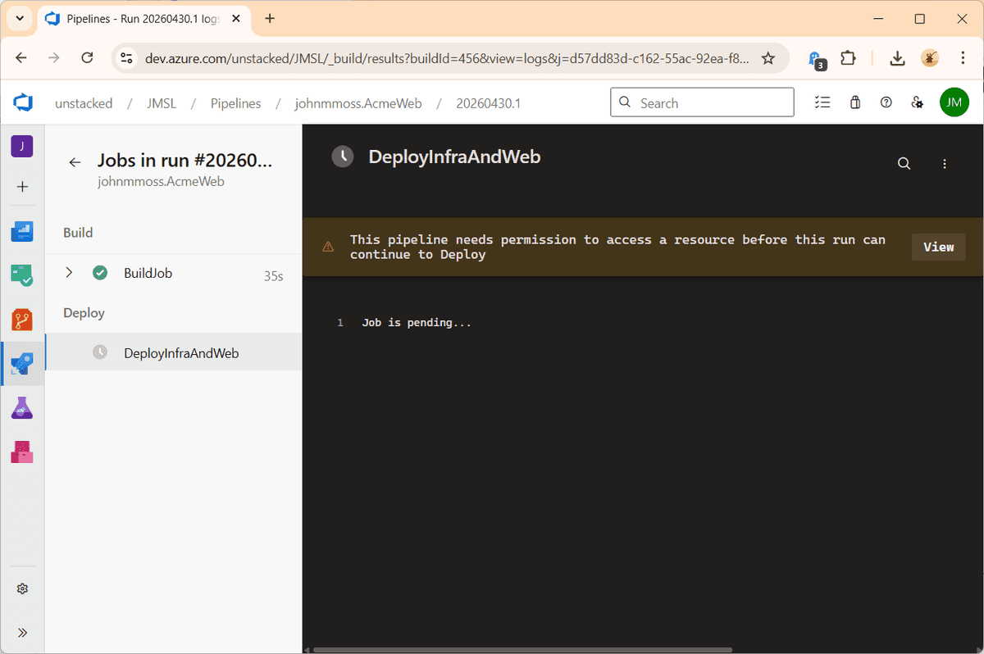The width and height of the screenshot is (984, 654).
Task: Open the johnmmoss.AcmeWeb breadcrumb
Action: pyautogui.click(x=358, y=103)
